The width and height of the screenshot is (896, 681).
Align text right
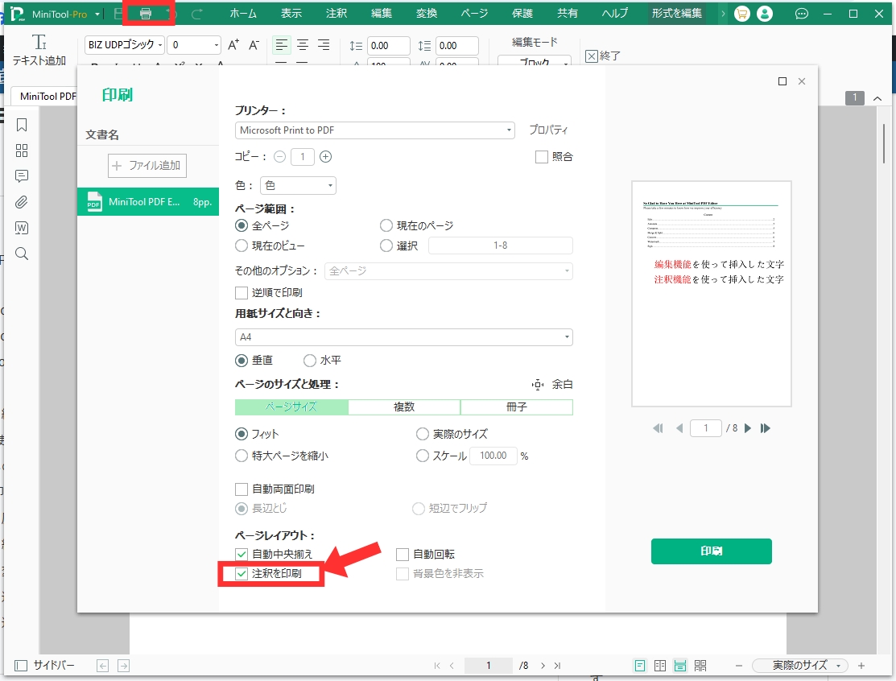[x=324, y=45]
